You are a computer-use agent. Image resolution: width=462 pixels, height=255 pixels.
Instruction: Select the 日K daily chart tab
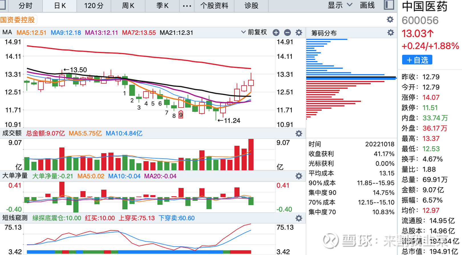pyautogui.click(x=60, y=6)
